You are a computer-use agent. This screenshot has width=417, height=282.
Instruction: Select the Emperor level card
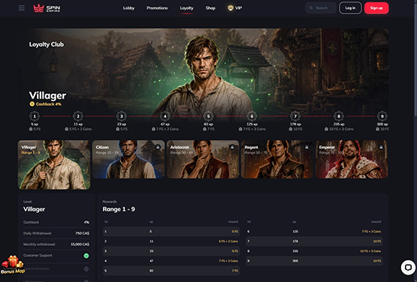(352, 159)
